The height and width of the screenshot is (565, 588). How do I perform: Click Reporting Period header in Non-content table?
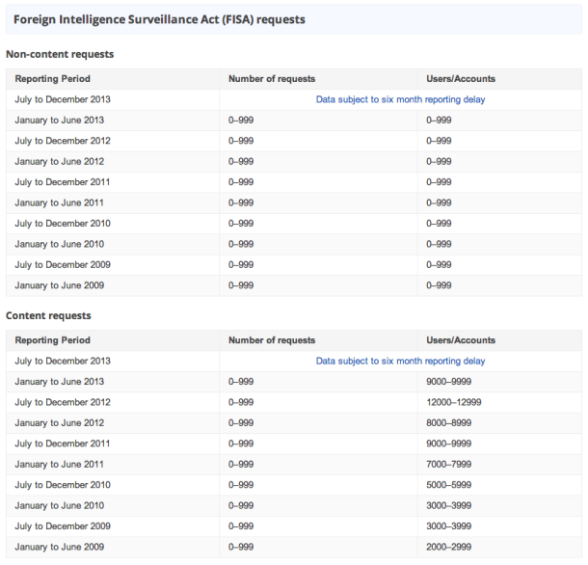(x=52, y=79)
